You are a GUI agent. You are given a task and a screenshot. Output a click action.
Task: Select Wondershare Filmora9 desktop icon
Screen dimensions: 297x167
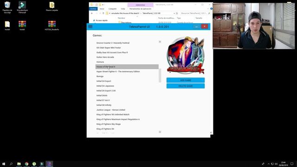[x=22, y=7]
